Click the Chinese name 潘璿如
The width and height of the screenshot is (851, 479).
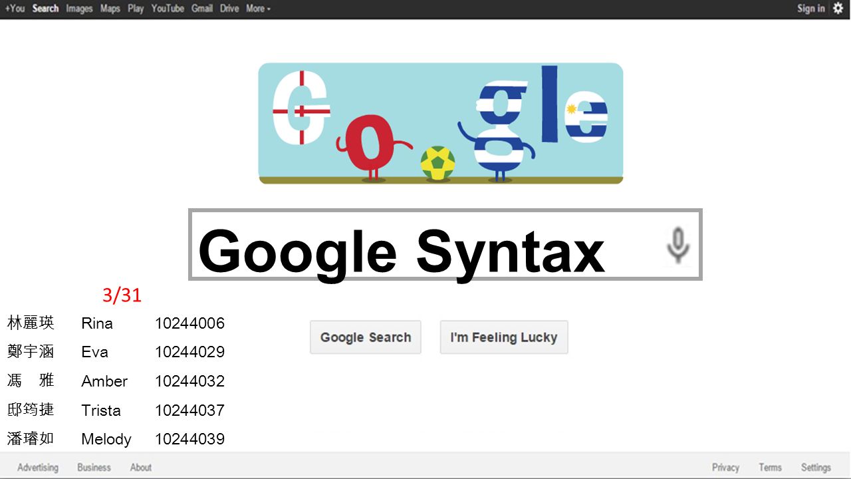click(31, 438)
